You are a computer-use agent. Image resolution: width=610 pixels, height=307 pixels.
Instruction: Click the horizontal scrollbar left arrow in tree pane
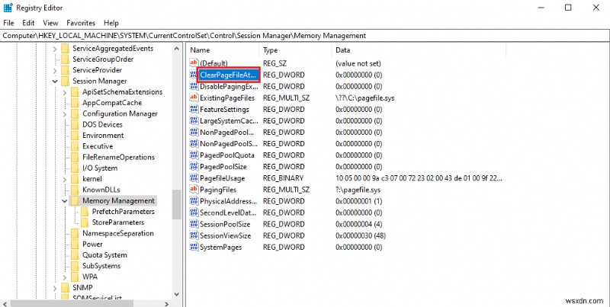point(5,303)
